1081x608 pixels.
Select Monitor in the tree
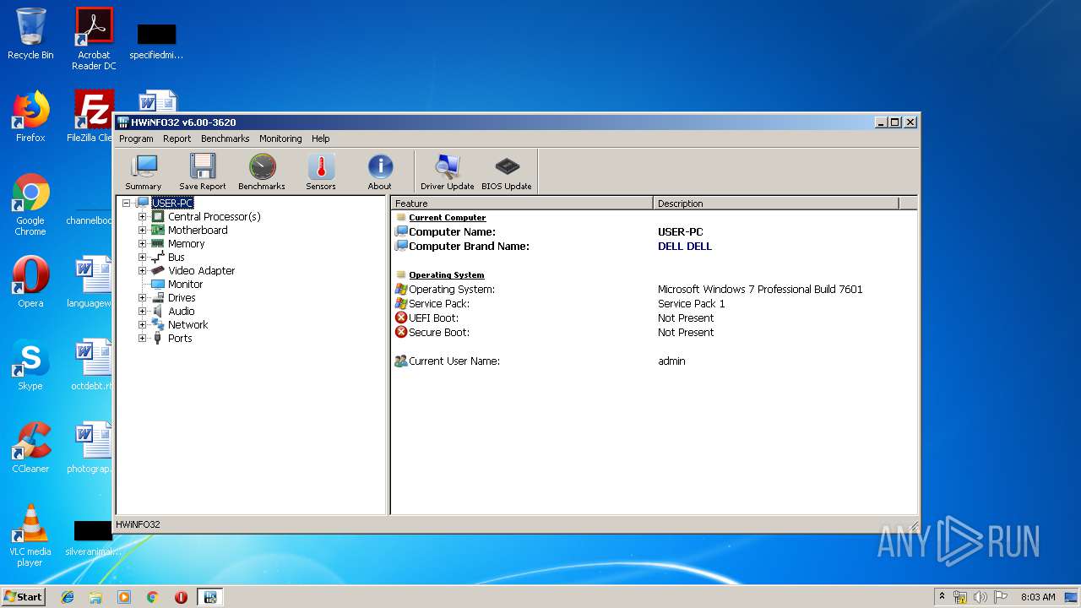(x=185, y=284)
